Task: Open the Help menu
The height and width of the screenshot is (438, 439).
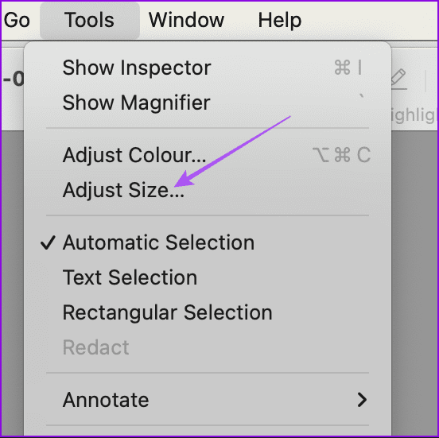Action: [x=280, y=20]
